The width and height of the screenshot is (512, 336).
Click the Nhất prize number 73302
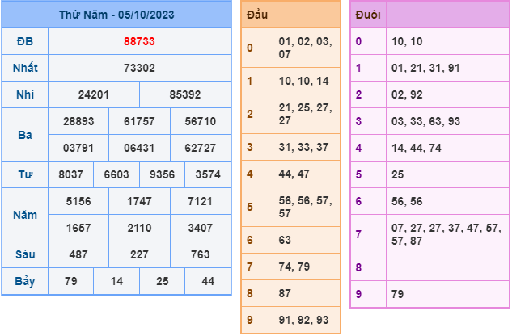(x=139, y=68)
